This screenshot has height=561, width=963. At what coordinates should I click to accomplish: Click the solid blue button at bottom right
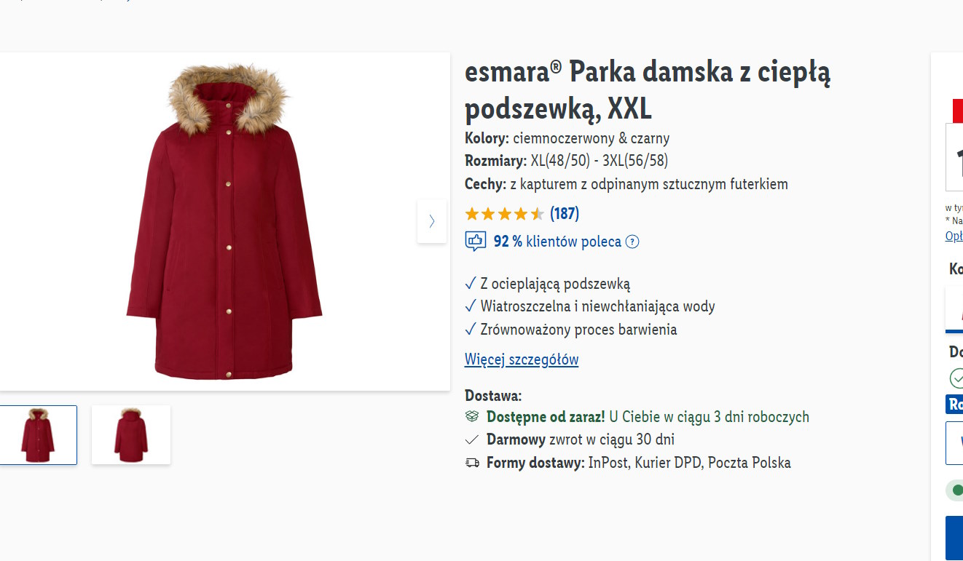point(954,538)
